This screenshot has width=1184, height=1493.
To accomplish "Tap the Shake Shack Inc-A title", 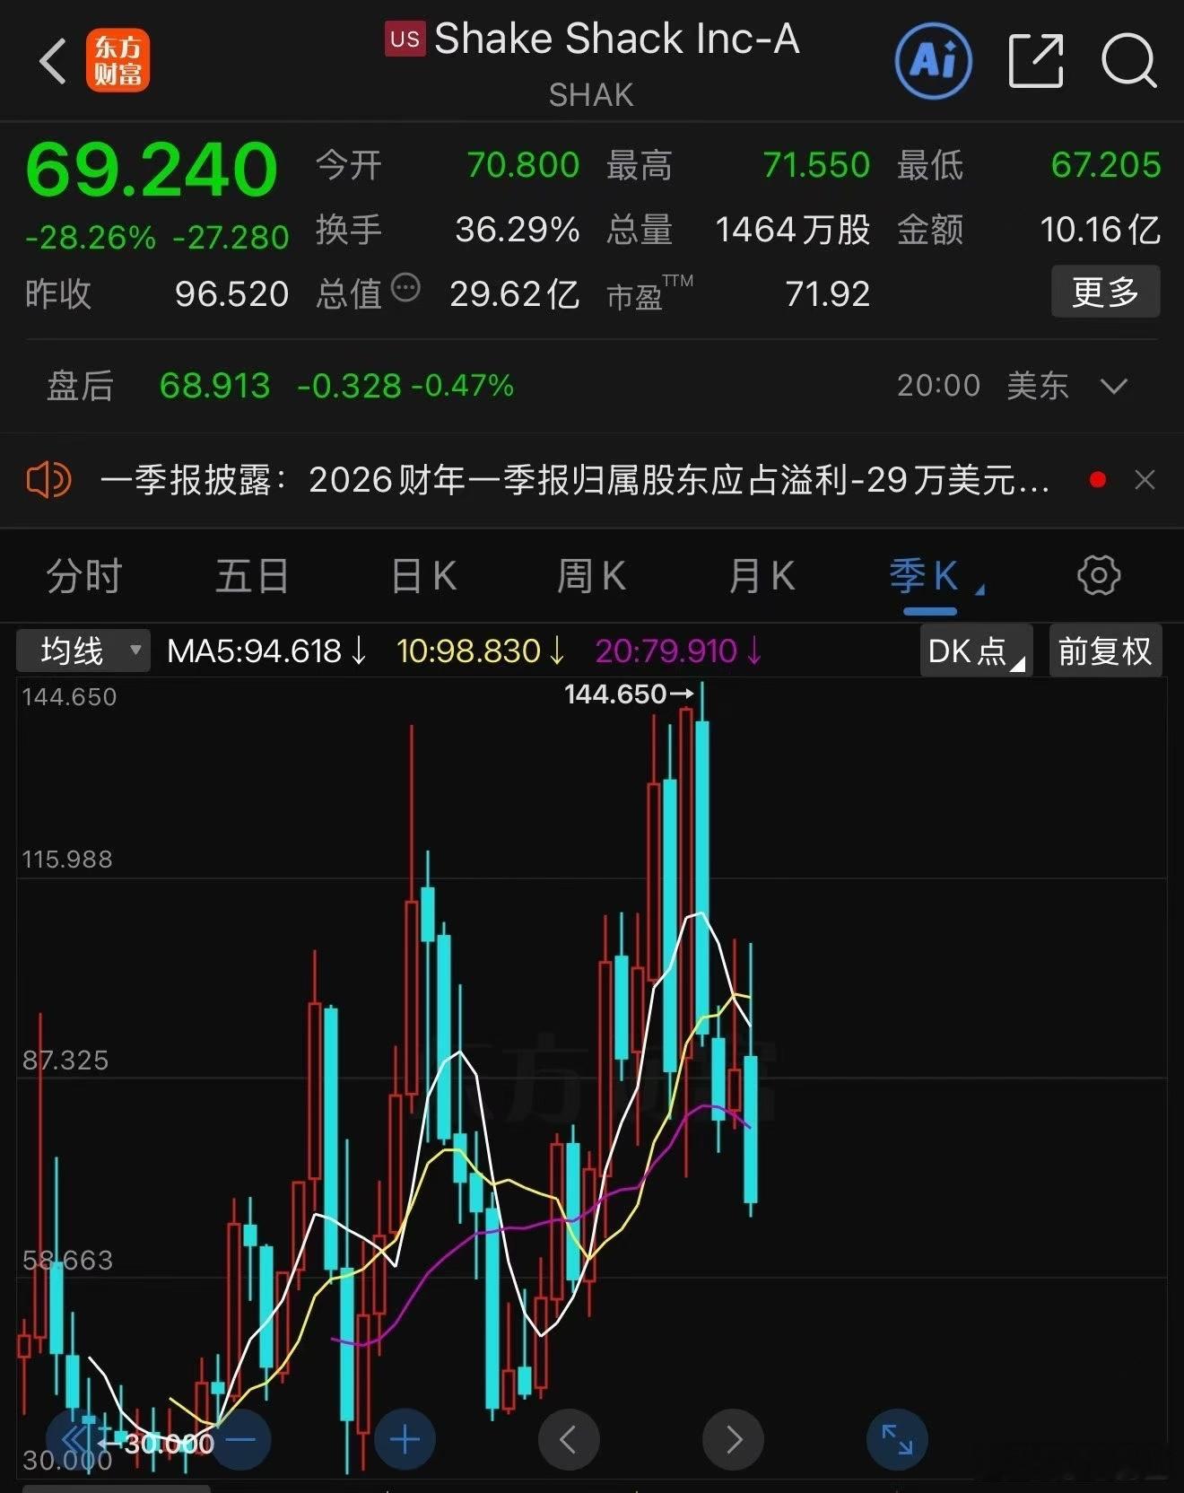I will click(616, 39).
